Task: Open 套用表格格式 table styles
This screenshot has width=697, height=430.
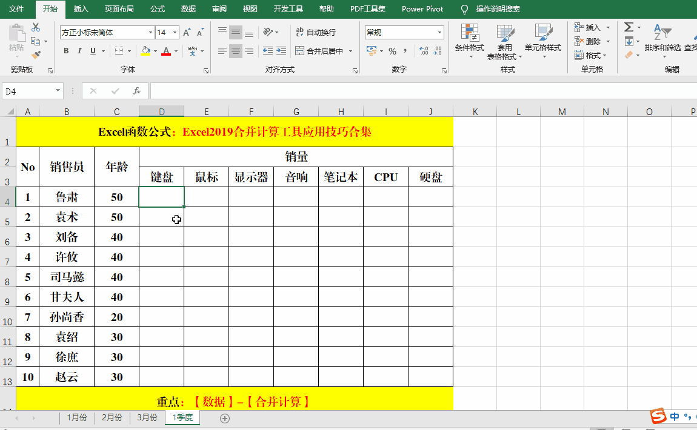Action: click(504, 42)
